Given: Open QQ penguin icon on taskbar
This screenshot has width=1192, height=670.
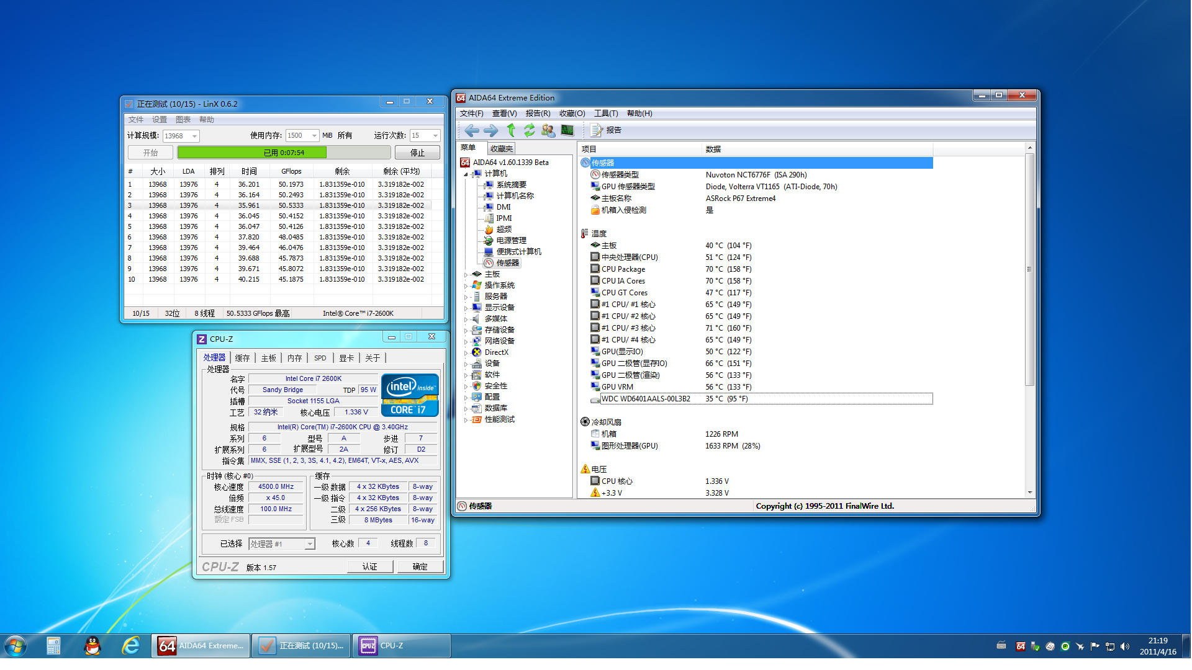Looking at the screenshot, I should (93, 646).
